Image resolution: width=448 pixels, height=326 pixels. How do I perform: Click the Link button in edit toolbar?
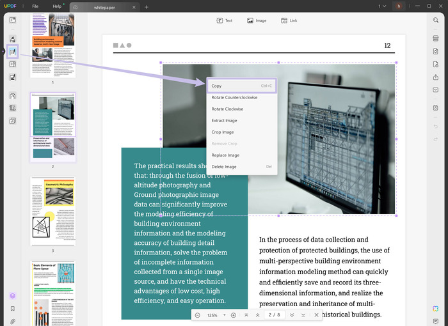tap(289, 20)
